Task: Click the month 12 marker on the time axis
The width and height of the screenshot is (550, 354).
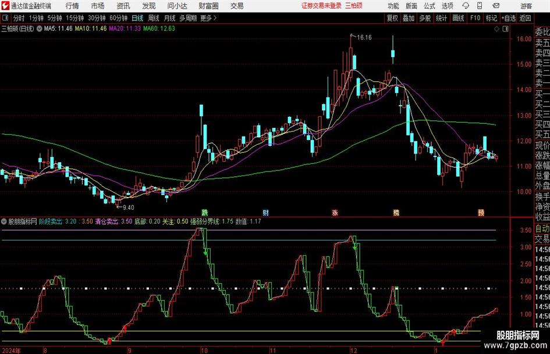Action: tap(353, 351)
